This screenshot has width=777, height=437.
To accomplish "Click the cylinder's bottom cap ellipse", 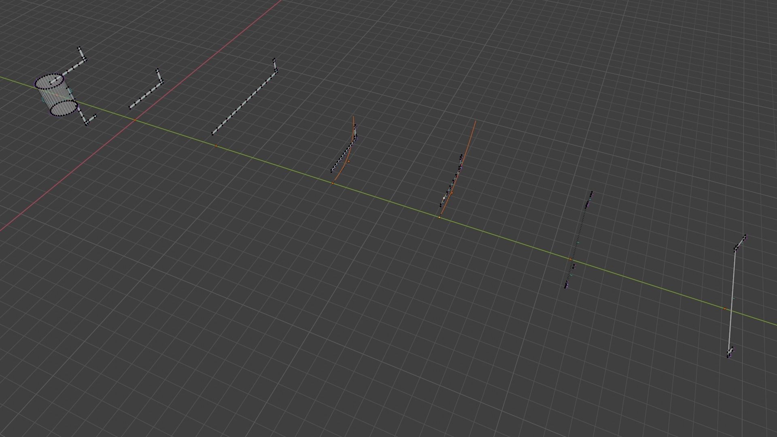I will pos(64,108).
